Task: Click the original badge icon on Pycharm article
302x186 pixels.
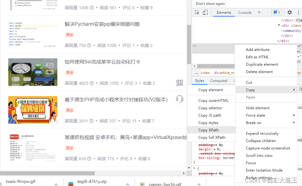Action: (x=69, y=35)
